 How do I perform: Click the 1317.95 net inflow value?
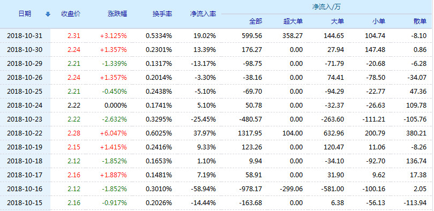250,133
